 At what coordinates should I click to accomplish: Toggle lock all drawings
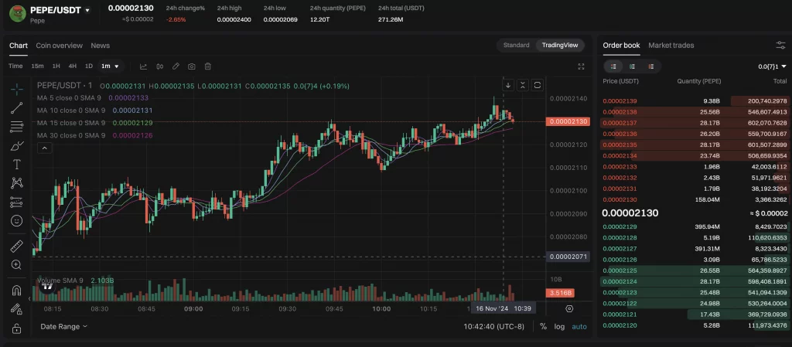[17, 328]
